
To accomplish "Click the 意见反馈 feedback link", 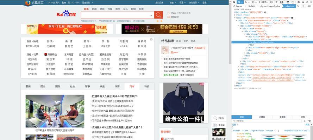I will pyautogui.click(x=159, y=2).
